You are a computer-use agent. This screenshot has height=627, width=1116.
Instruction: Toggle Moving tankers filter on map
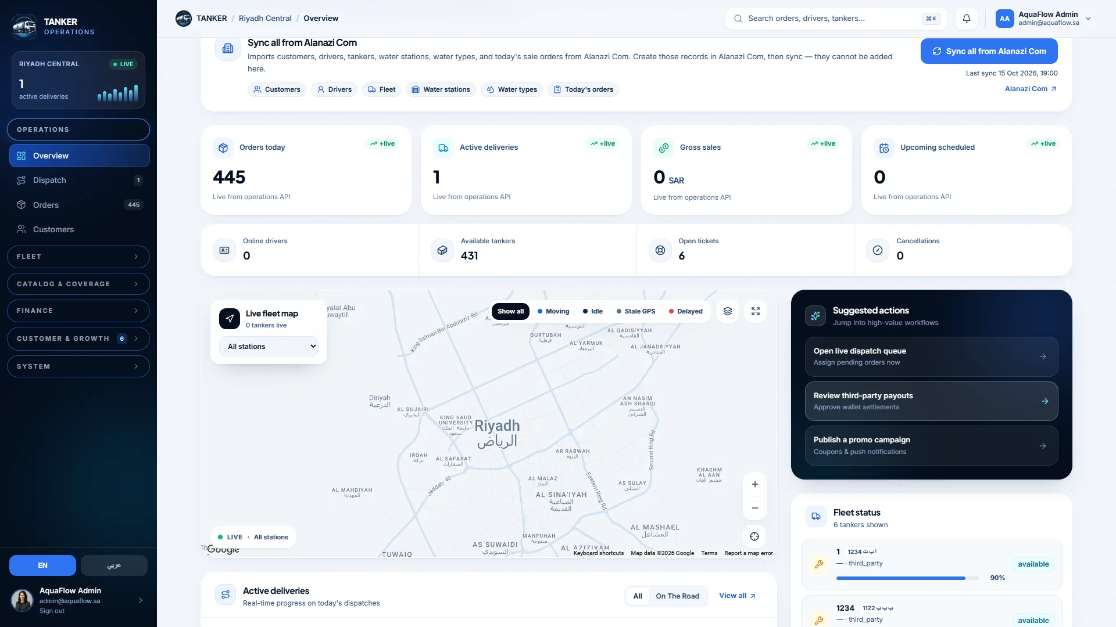pyautogui.click(x=553, y=311)
